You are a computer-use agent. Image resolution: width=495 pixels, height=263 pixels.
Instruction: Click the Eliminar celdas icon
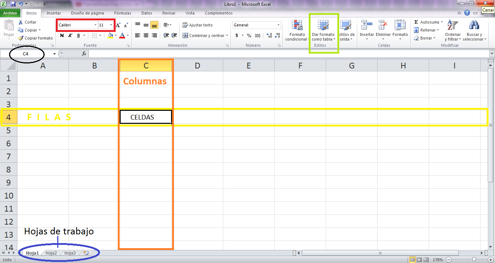point(383,25)
